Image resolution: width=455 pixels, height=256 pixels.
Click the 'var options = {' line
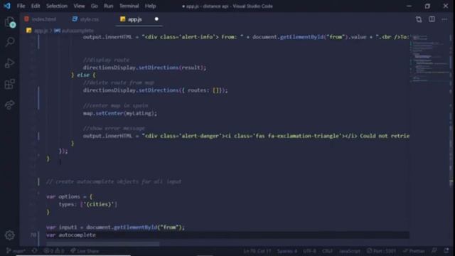(70, 196)
